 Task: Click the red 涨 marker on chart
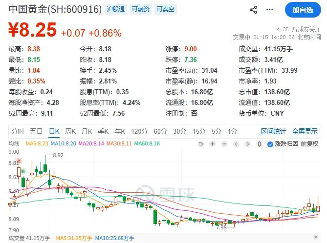tap(19, 161)
